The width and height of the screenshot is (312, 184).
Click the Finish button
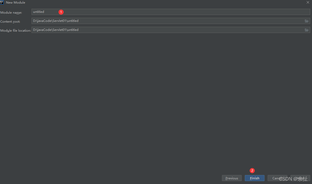click(255, 178)
